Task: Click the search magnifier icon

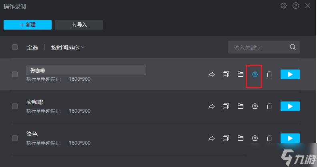Action: pyautogui.click(x=293, y=47)
